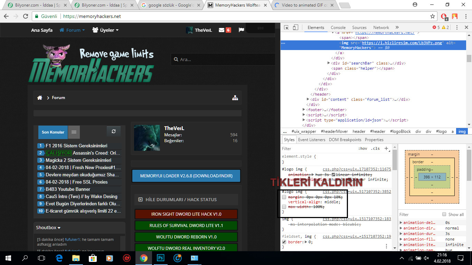Bookmark this page with the star icon
The height and width of the screenshot is (265, 472).
point(432,16)
